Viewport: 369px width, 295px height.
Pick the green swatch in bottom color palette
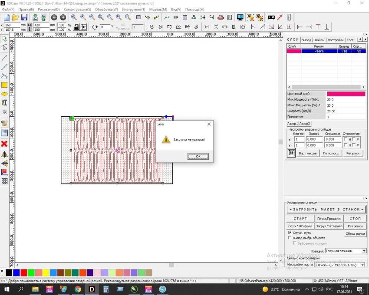click(x=31, y=273)
